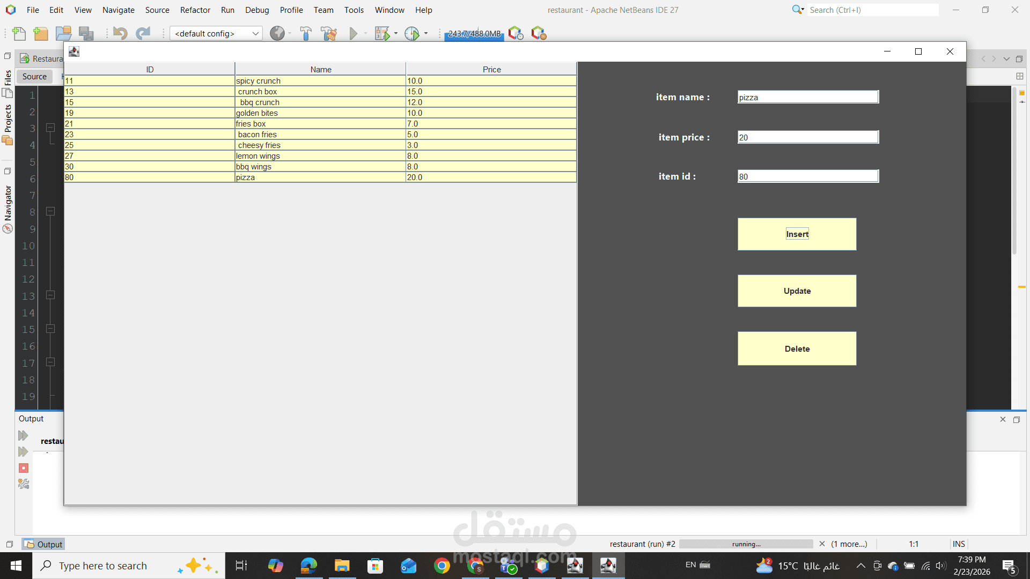Run the project with the green arrow

tap(353, 33)
